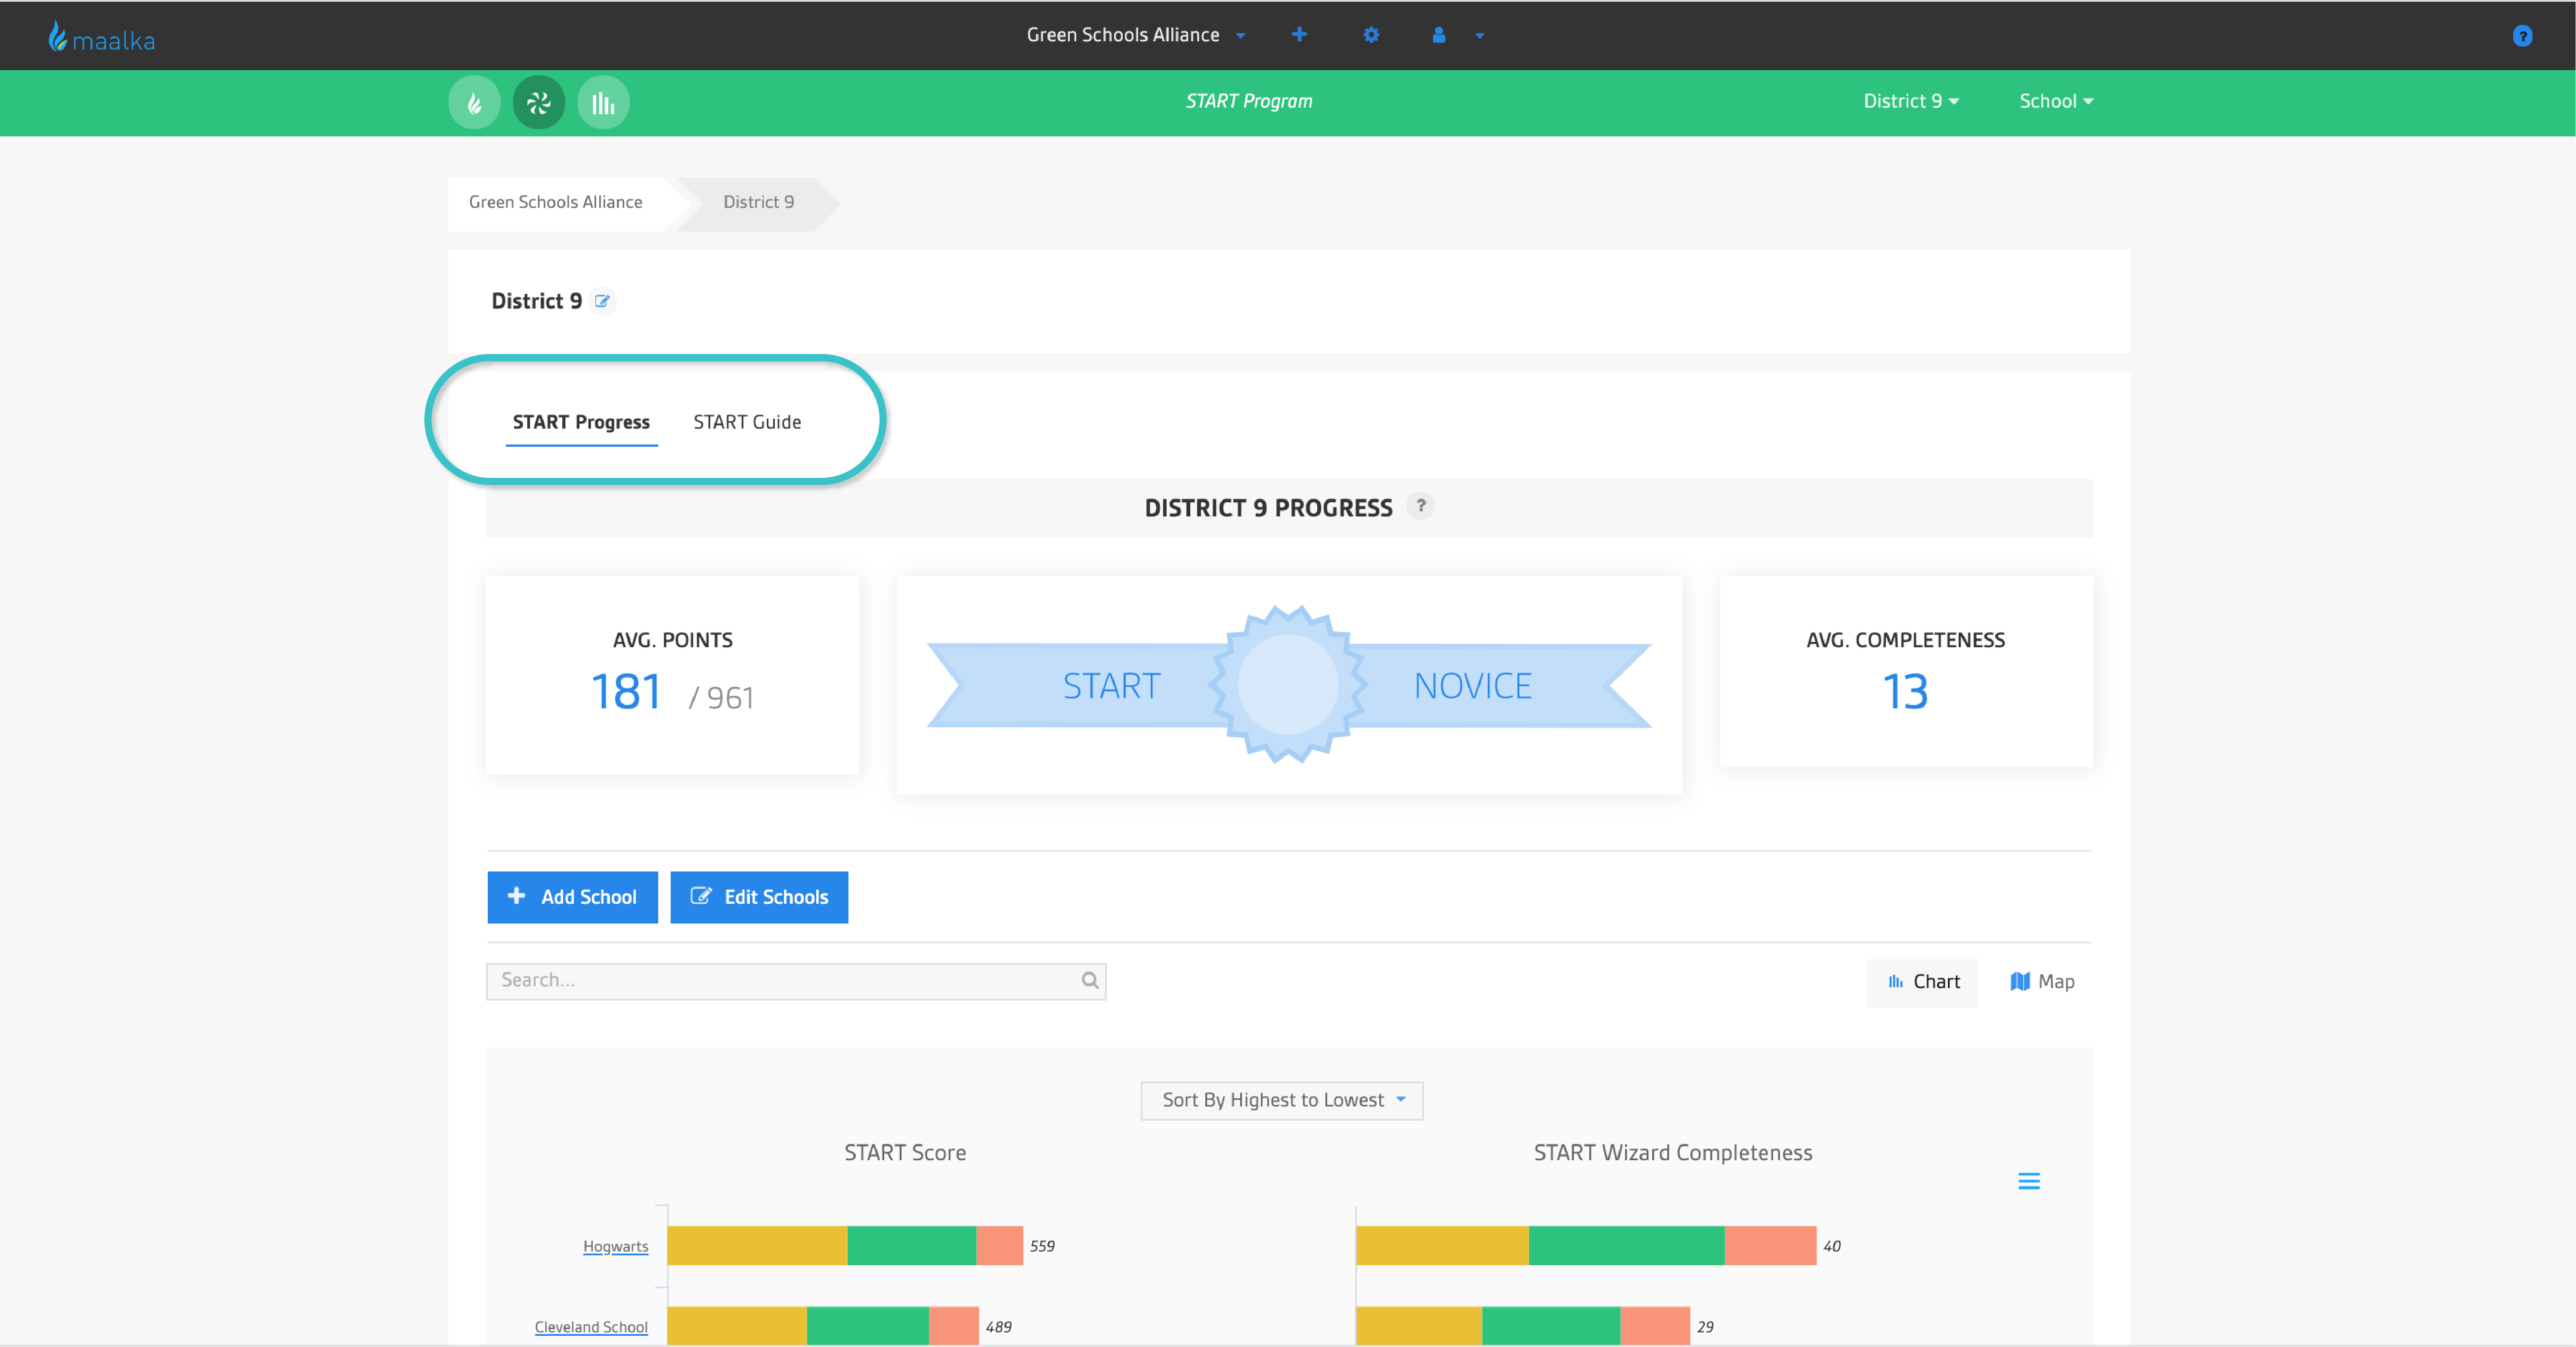Switch to the START Progress tab
Viewport: 2576px width, 1347px height.
pos(581,422)
